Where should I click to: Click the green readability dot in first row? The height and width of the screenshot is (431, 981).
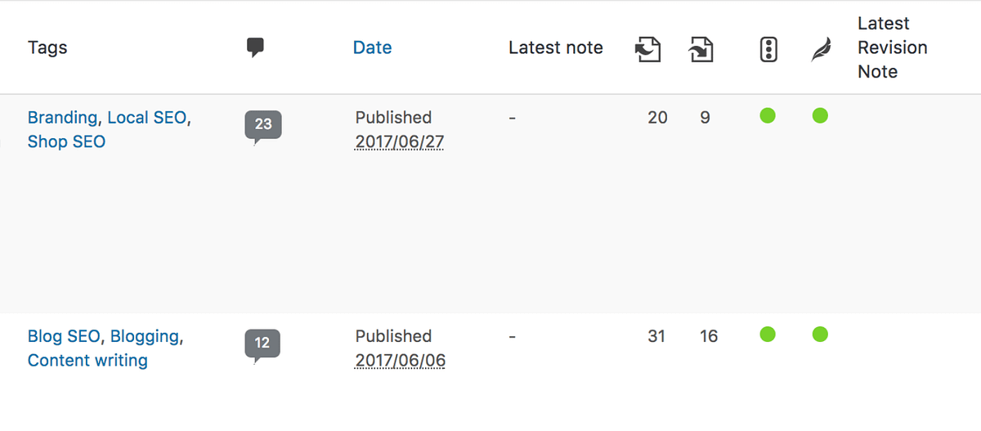(x=821, y=116)
